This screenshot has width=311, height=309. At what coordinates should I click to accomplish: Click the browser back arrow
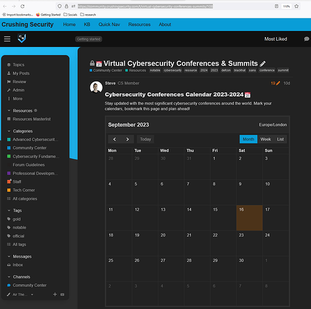[5, 6]
